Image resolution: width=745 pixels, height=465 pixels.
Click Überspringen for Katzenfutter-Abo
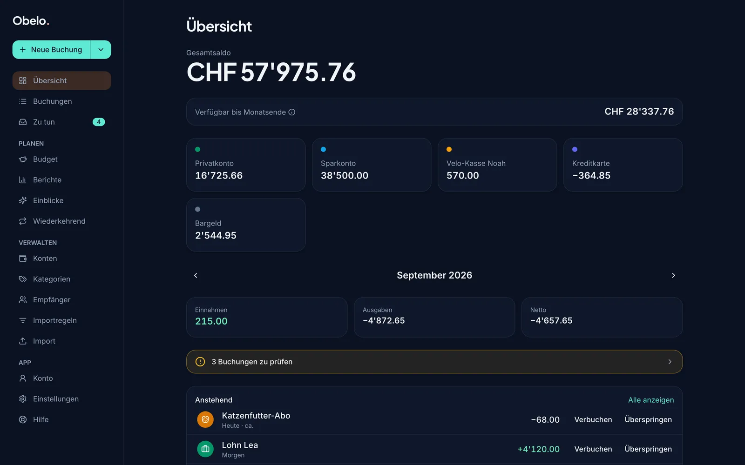pyautogui.click(x=648, y=419)
